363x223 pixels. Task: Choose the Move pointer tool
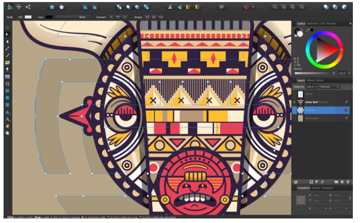pos(8,27)
